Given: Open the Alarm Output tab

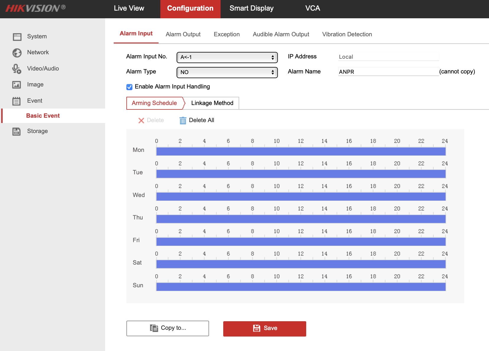Looking at the screenshot, I should [183, 35].
